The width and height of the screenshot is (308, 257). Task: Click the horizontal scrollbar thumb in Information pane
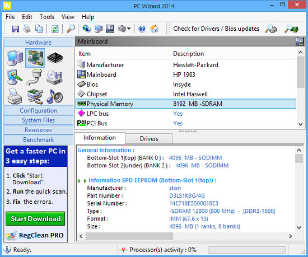click(x=129, y=236)
